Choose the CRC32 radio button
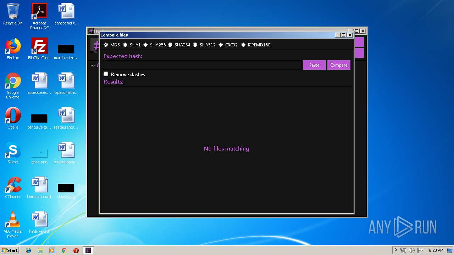The height and width of the screenshot is (255, 454). point(221,45)
